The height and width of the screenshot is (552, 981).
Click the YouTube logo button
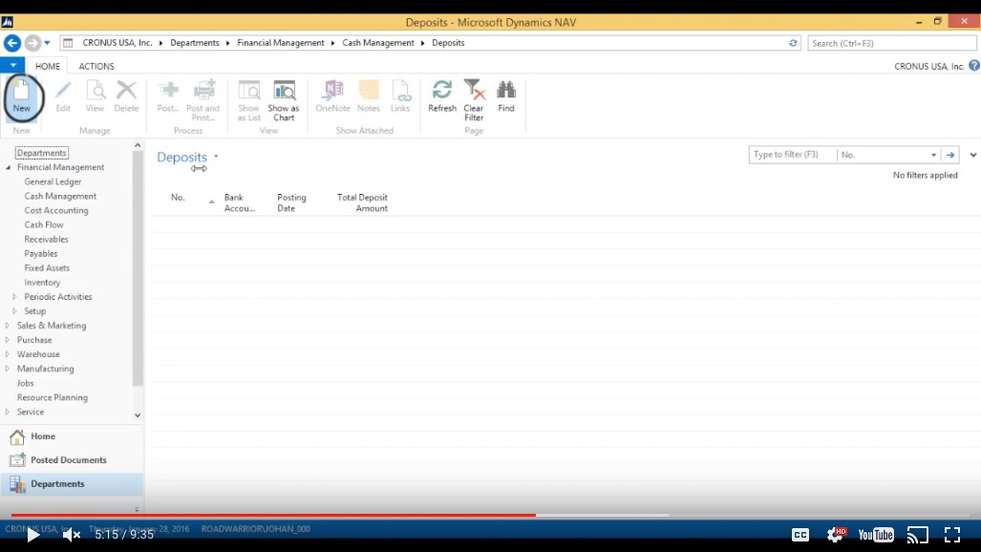[876, 535]
